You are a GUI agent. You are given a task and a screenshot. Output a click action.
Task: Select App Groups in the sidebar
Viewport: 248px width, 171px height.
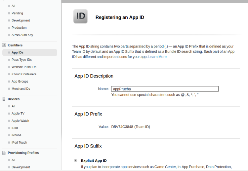click(20, 82)
